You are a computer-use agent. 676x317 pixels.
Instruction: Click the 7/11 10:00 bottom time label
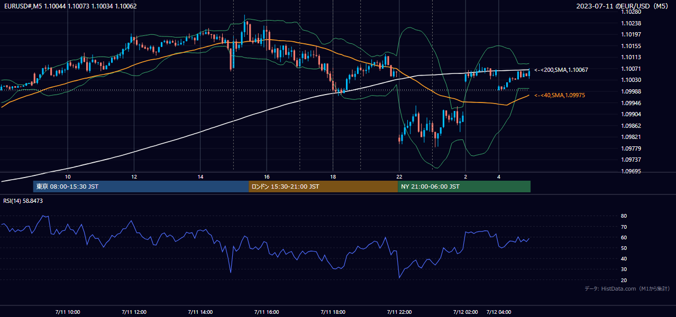68,312
